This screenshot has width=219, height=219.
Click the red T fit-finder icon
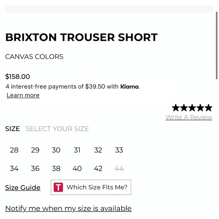pyautogui.click(x=58, y=187)
